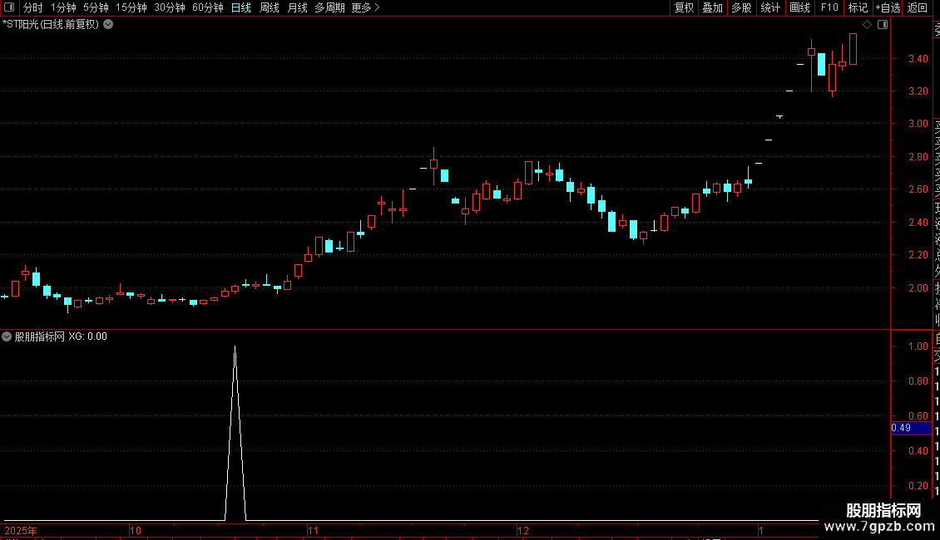
Task: Select the 30分钟 period
Action: click(170, 7)
